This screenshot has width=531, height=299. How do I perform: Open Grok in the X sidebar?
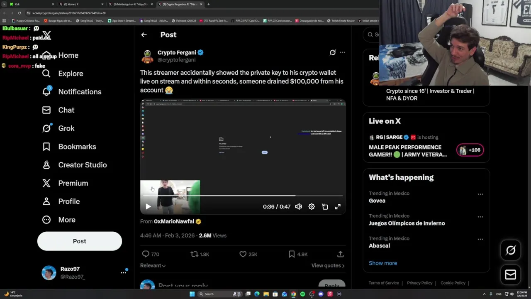point(58,128)
